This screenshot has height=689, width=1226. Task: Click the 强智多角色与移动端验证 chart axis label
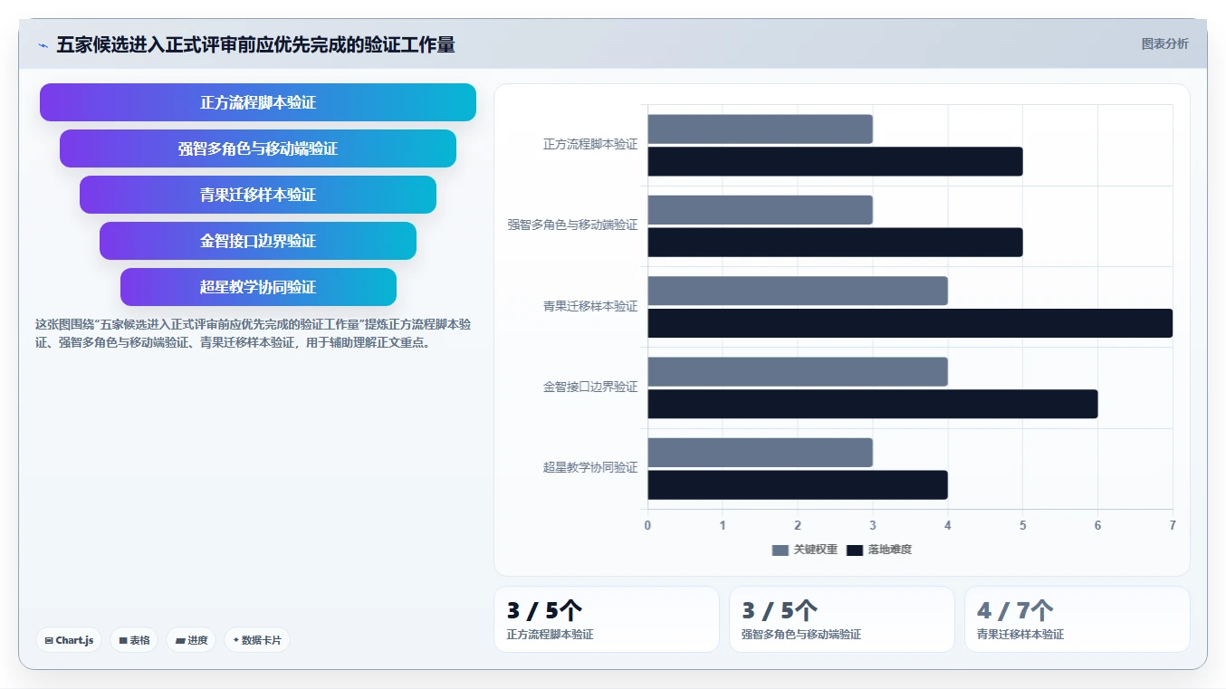pyautogui.click(x=572, y=225)
